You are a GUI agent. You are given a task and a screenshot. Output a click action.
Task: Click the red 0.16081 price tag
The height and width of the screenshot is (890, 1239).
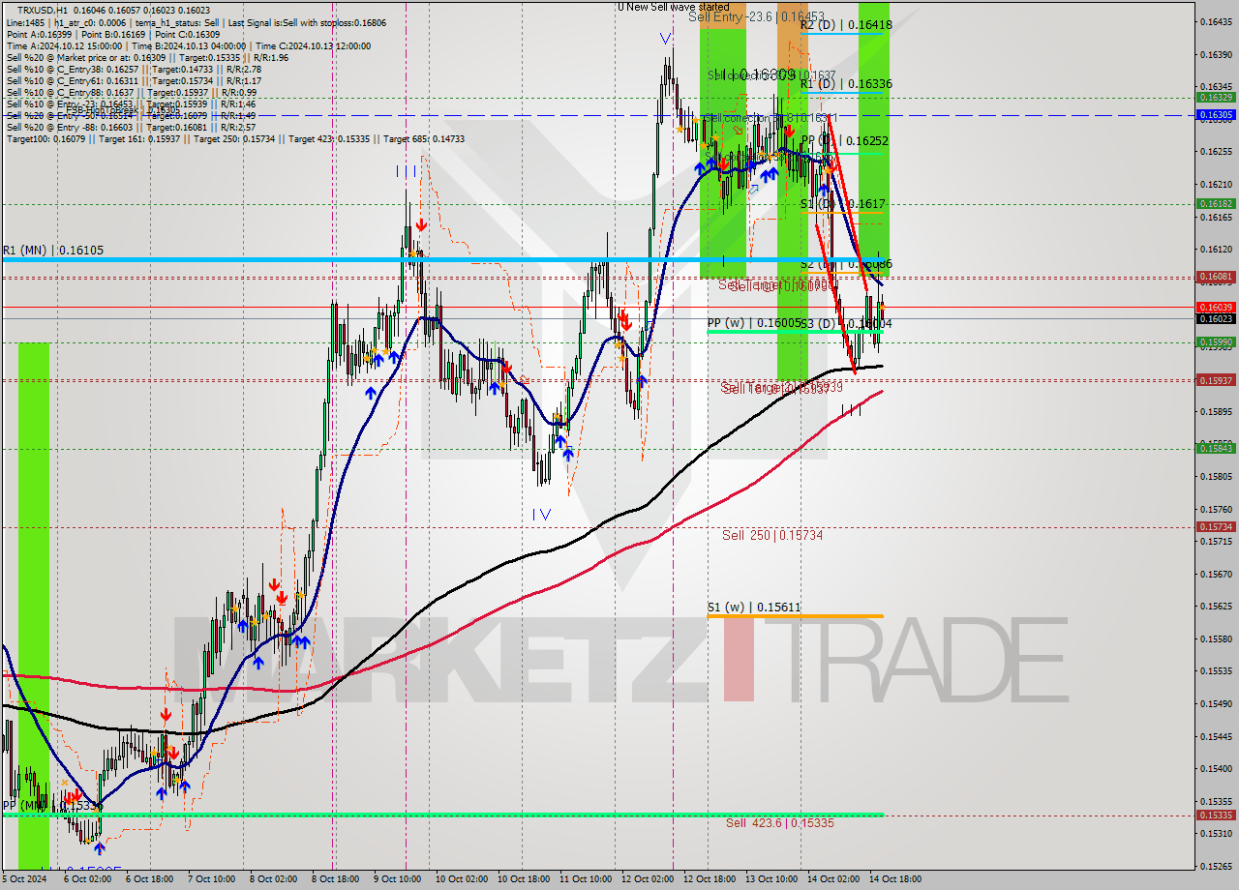(1216, 276)
